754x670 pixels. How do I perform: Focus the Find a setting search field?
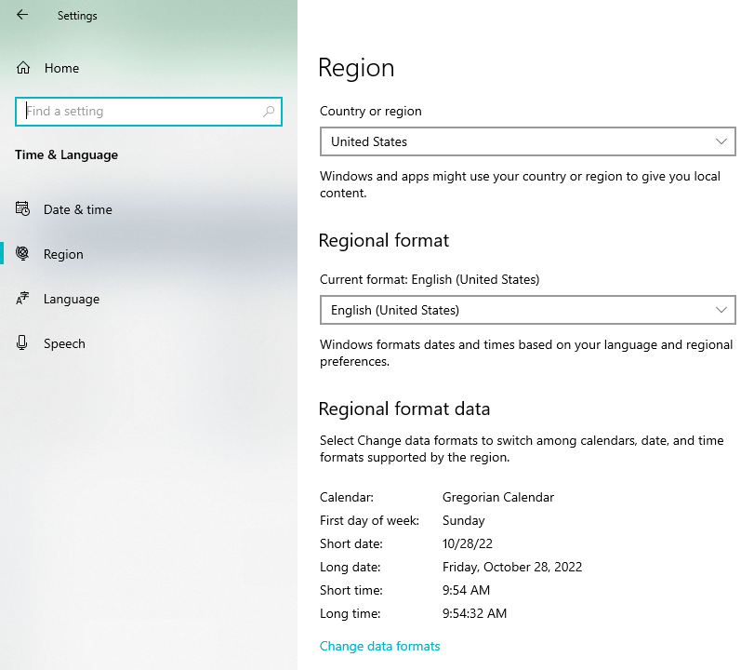click(x=139, y=112)
